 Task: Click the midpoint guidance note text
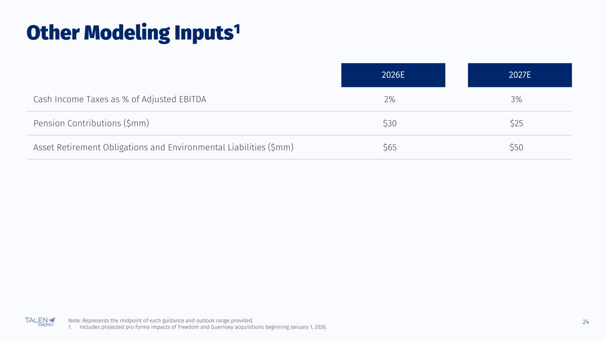point(161,320)
